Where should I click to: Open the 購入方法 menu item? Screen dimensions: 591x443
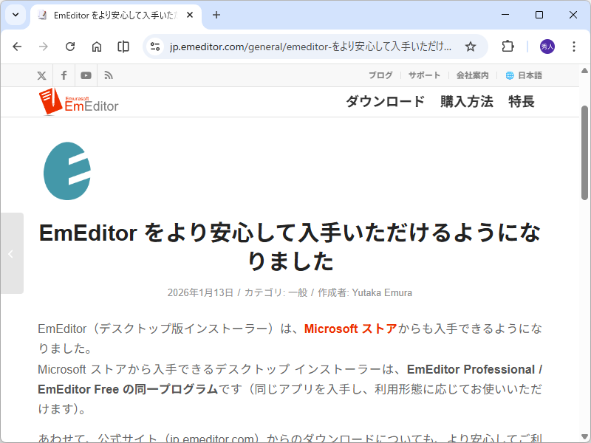[467, 102]
